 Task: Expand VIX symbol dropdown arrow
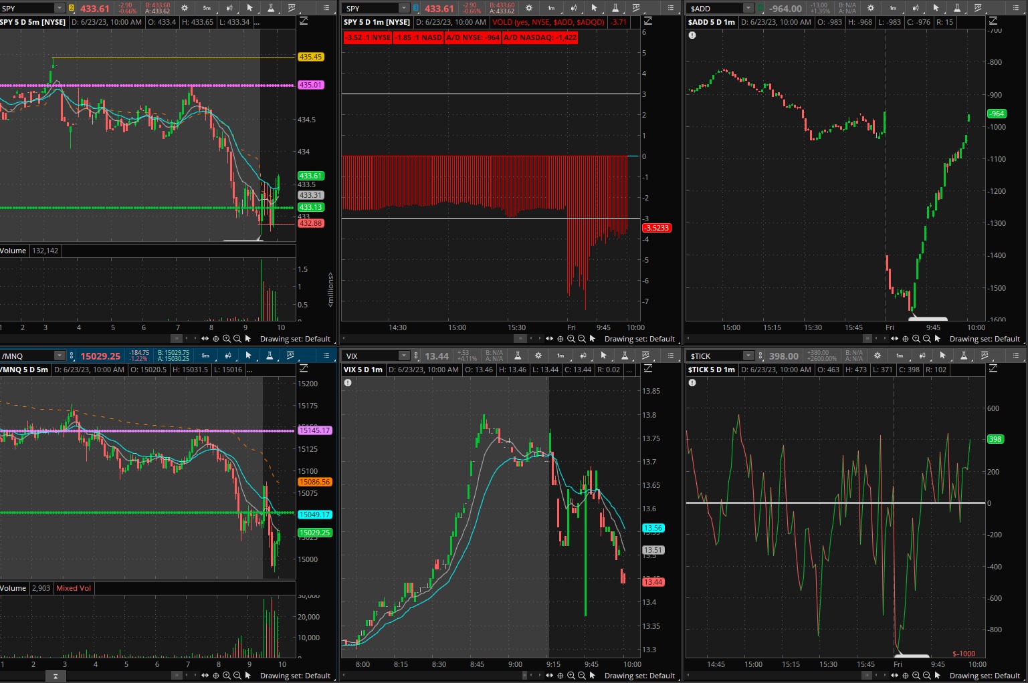404,356
